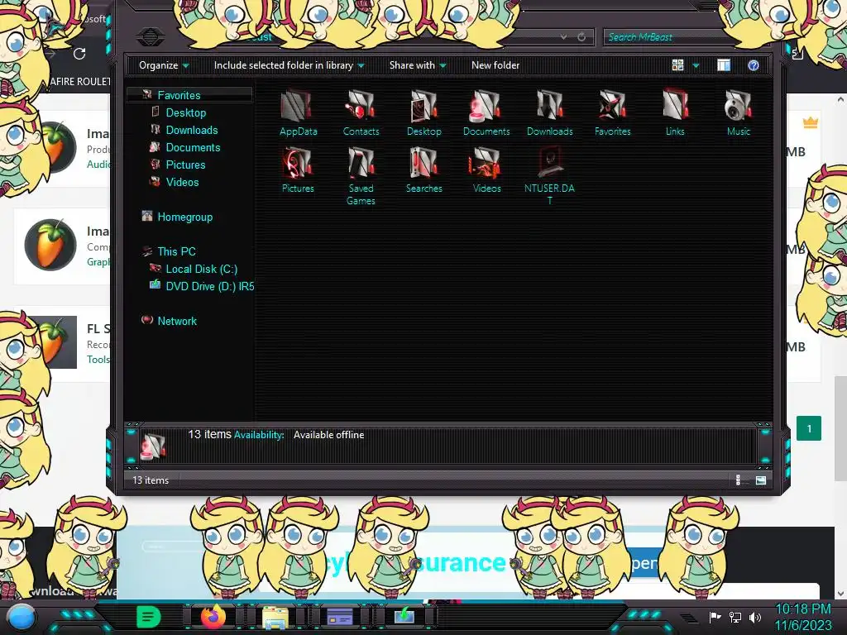Select Favorites in navigation pane
This screenshot has height=635, width=847.
(x=189, y=95)
